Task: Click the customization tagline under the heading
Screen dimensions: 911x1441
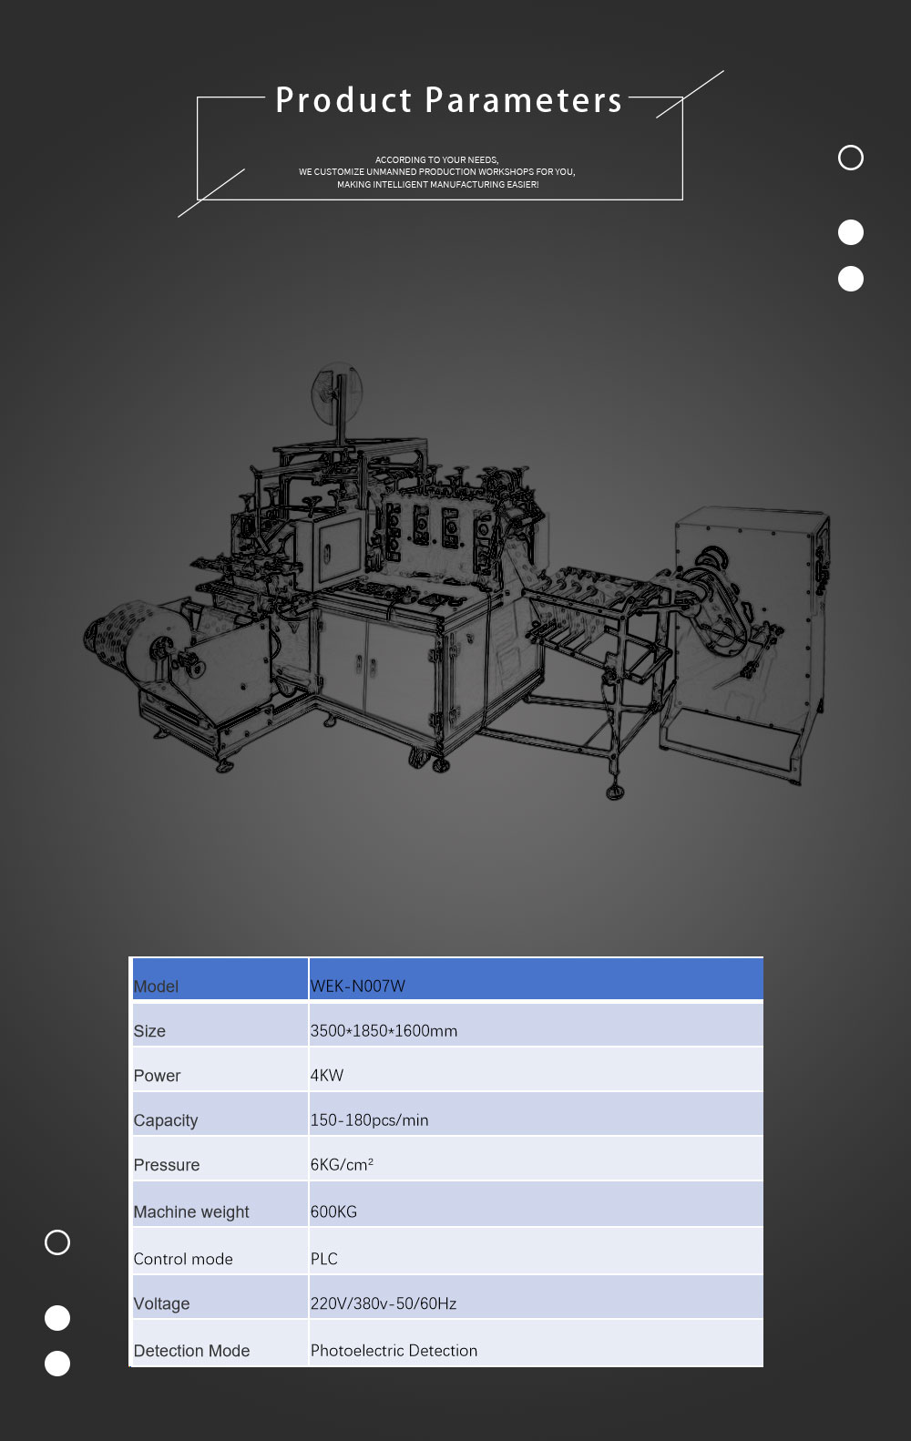Action: (437, 172)
